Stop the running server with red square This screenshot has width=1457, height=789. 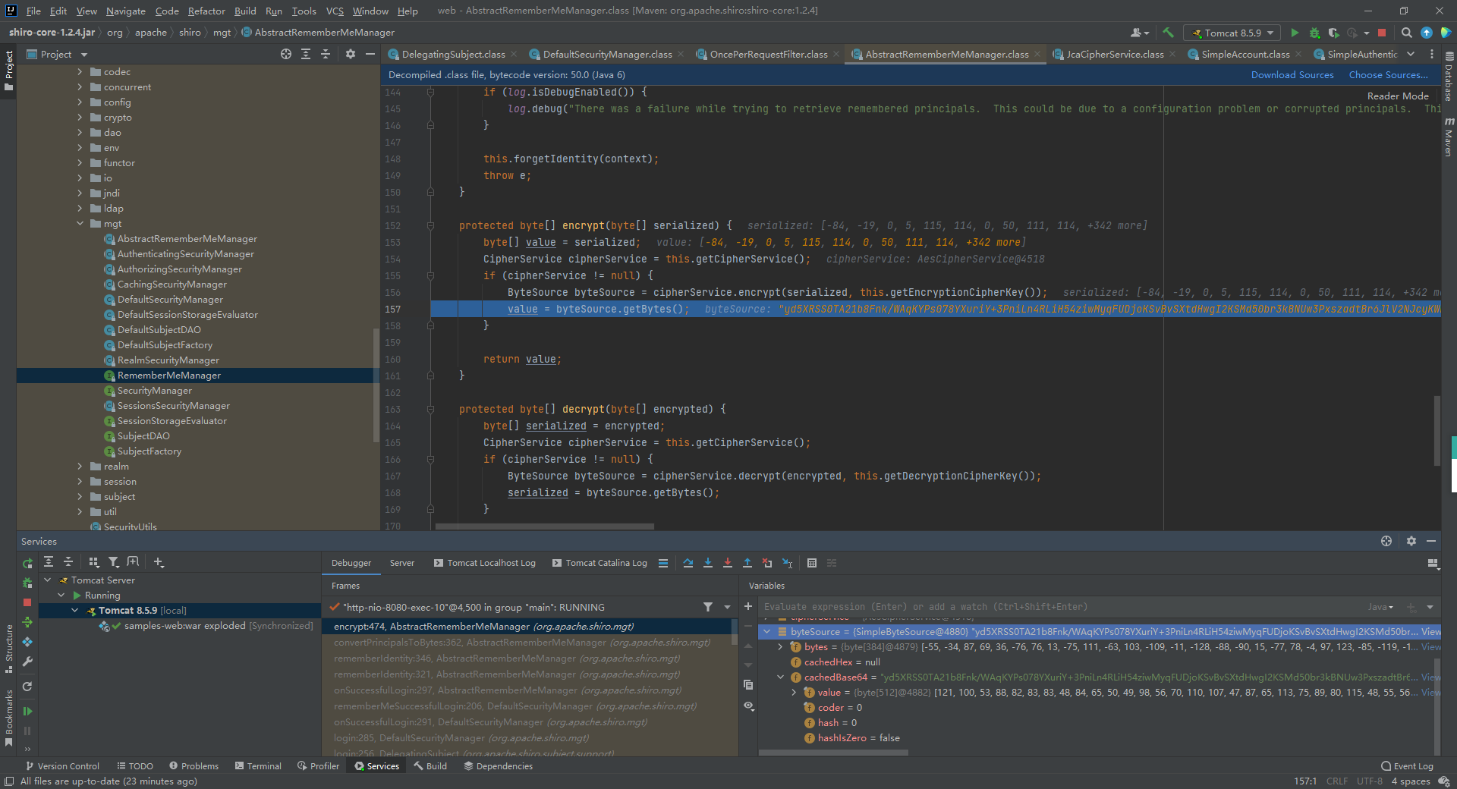click(1382, 33)
